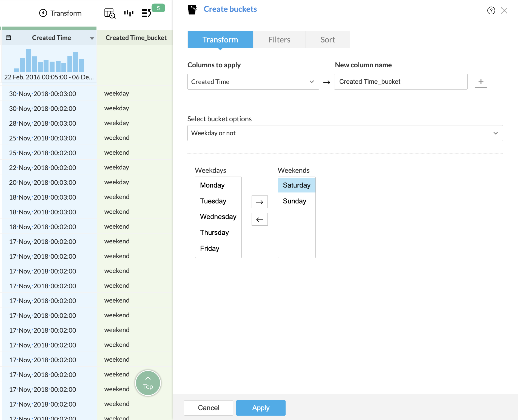Switch to the Sort tab
This screenshot has width=518, height=420.
point(328,40)
